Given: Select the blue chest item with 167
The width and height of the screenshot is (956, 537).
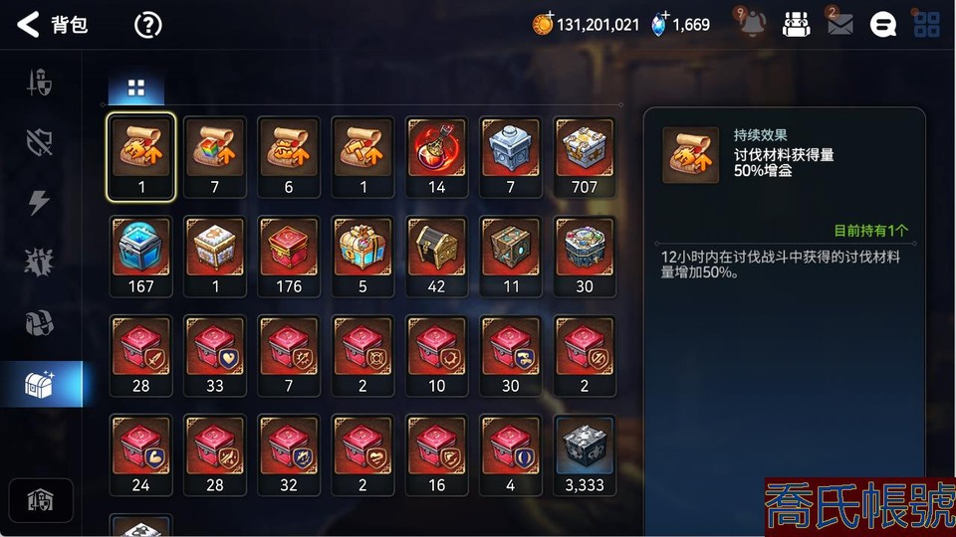Looking at the screenshot, I should point(140,257).
